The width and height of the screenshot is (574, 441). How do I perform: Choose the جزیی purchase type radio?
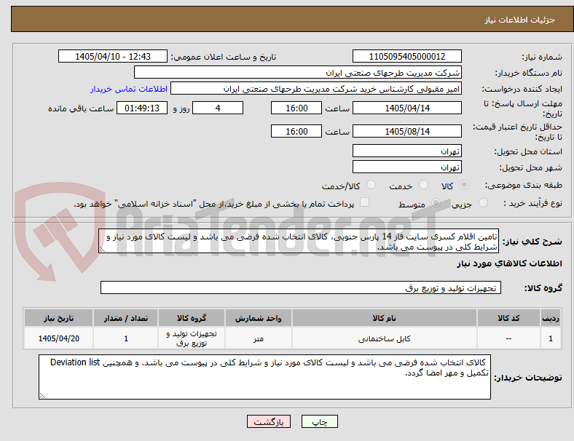[483, 202]
